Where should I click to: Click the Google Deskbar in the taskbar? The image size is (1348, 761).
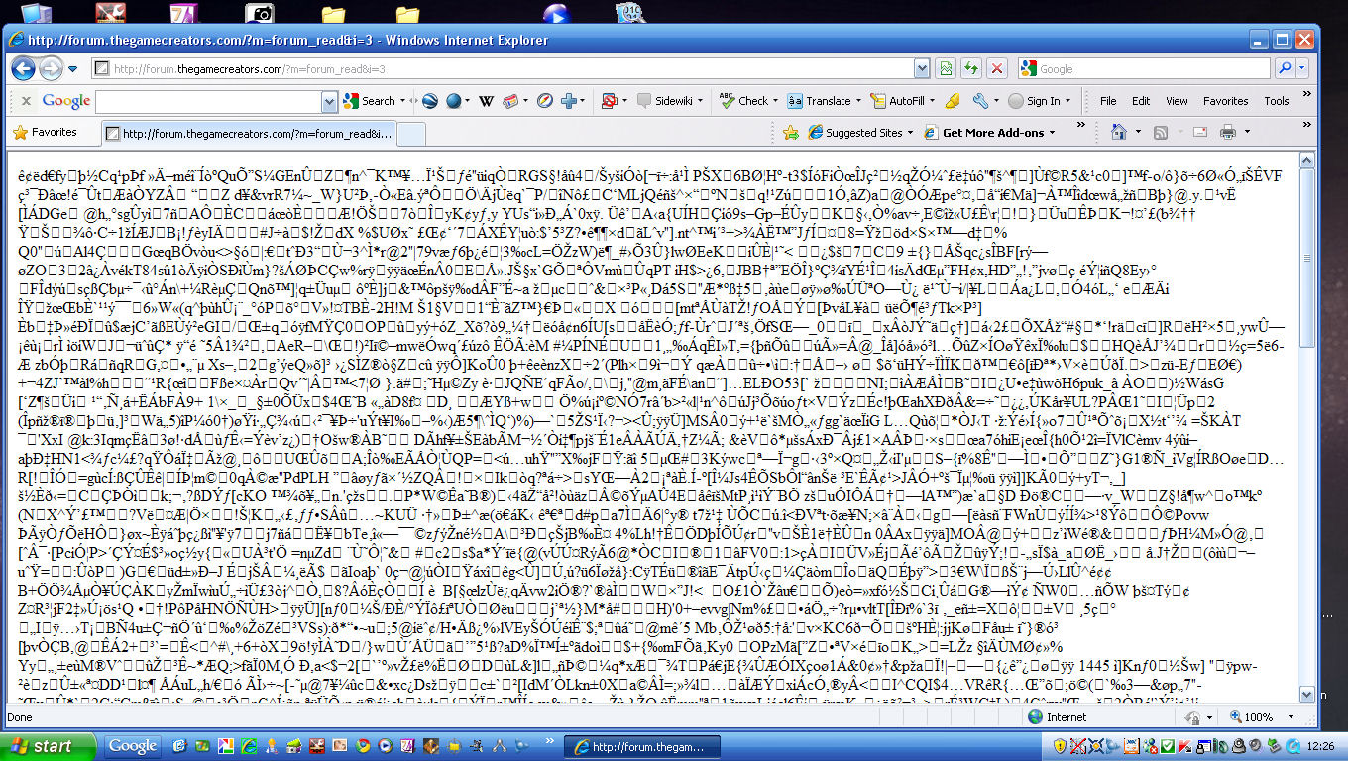point(133,746)
